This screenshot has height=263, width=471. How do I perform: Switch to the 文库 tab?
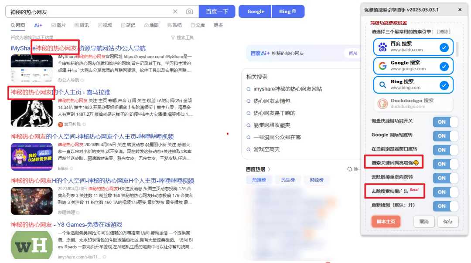click(198, 25)
